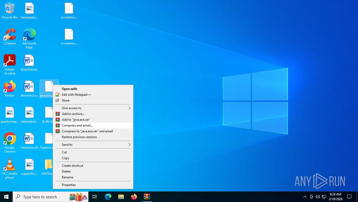Open Adobe Acrobat desktop shortcut

tap(10, 65)
